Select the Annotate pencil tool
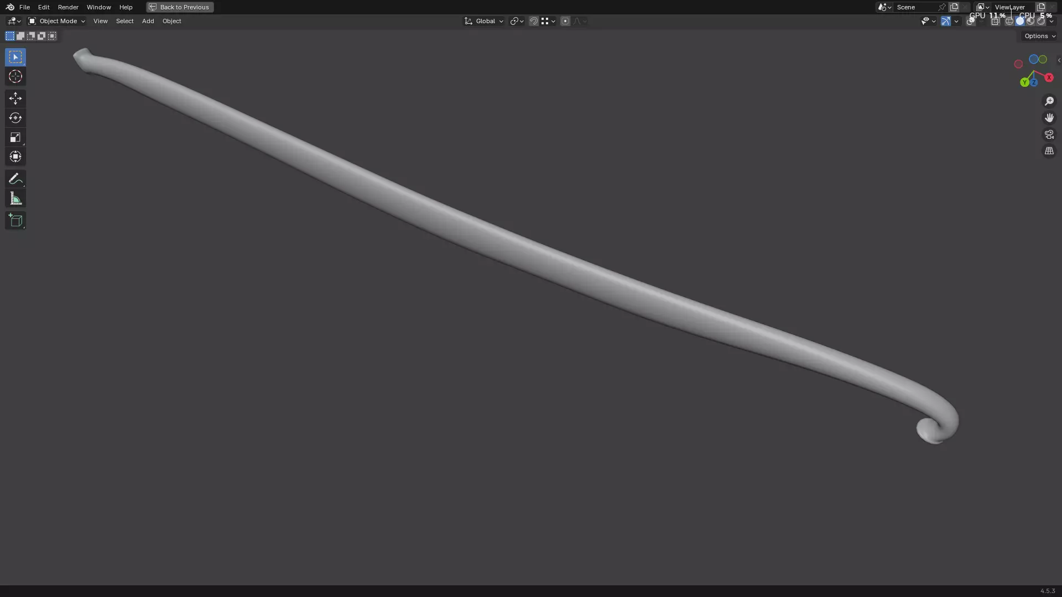 tap(15, 179)
